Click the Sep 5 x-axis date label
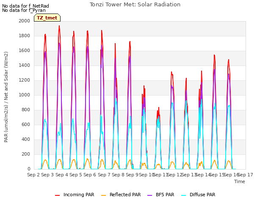 click(x=76, y=175)
